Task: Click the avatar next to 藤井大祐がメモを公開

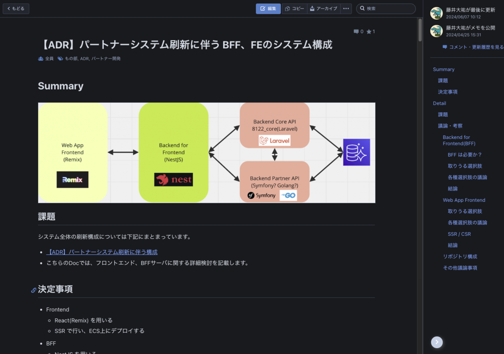Action: click(x=436, y=31)
